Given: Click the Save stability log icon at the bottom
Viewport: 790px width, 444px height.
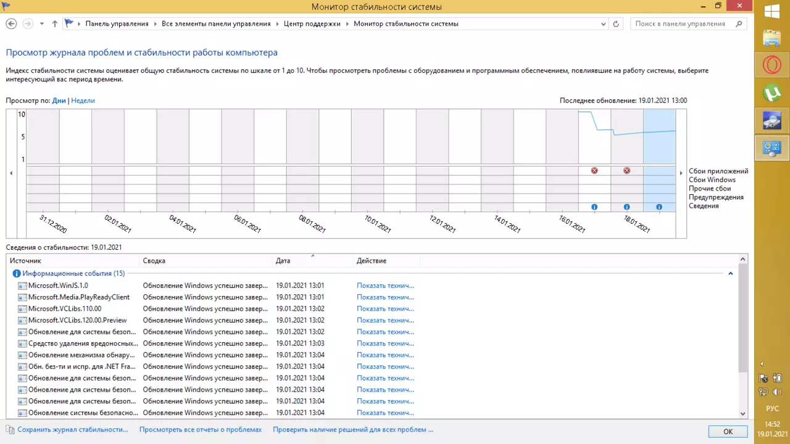Looking at the screenshot, I should point(10,430).
